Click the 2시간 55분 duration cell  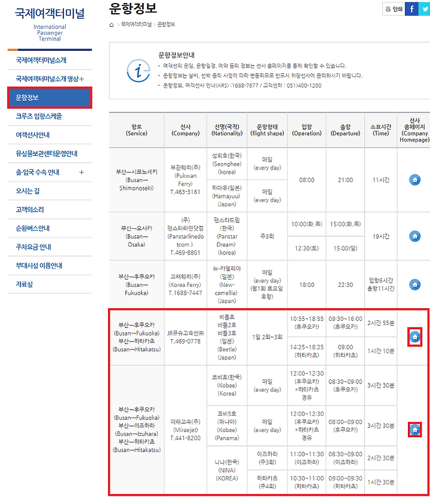[x=381, y=323]
